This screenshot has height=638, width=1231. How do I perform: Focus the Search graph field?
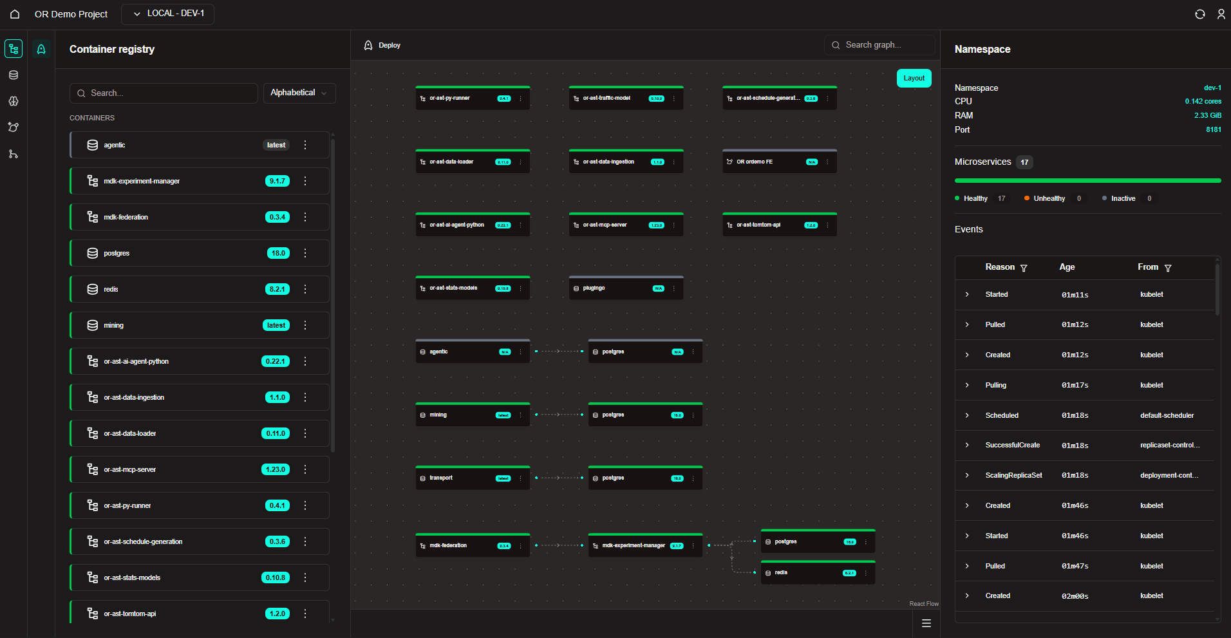click(879, 45)
